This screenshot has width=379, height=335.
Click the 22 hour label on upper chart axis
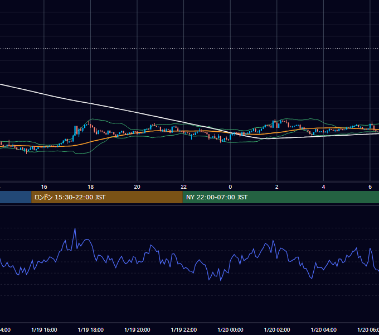click(x=184, y=187)
